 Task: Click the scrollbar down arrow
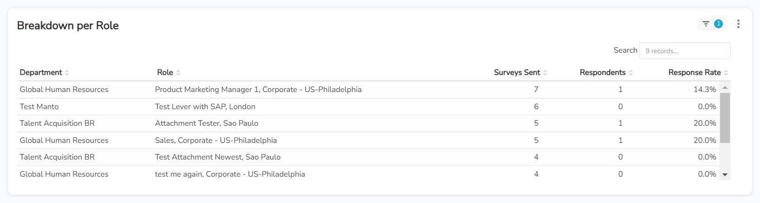[x=725, y=175]
